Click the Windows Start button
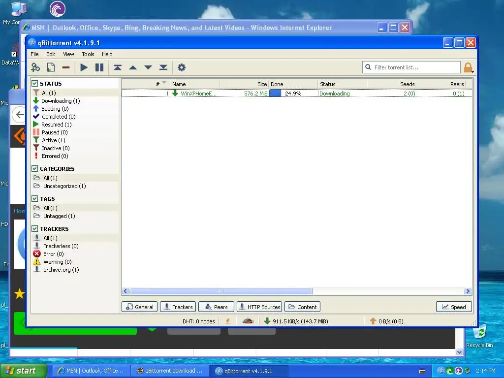Image resolution: width=504 pixels, height=378 pixels. point(23,371)
